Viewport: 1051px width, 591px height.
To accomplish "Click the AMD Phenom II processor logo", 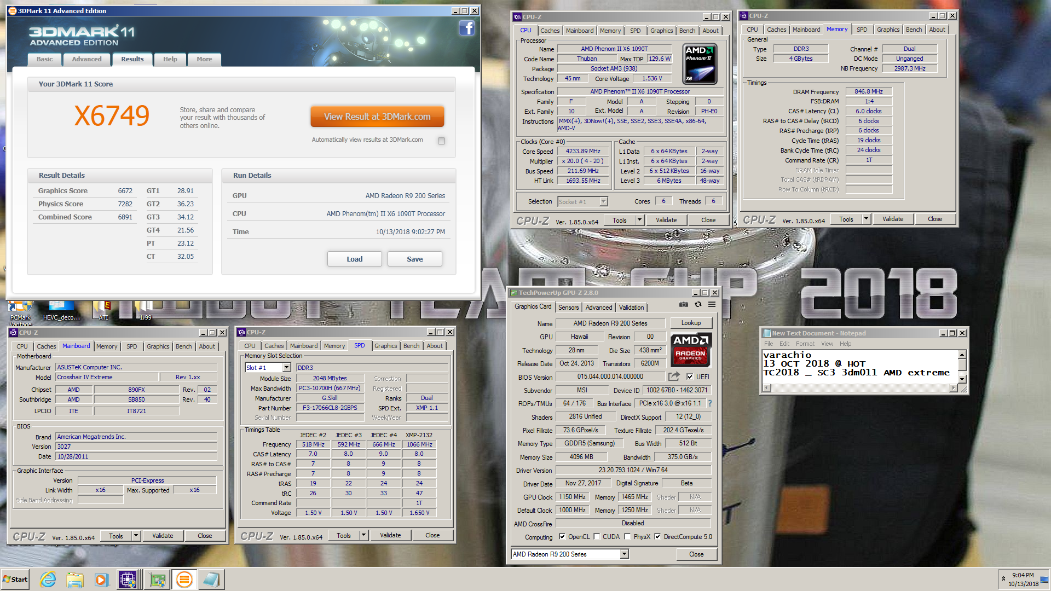I will [700, 65].
